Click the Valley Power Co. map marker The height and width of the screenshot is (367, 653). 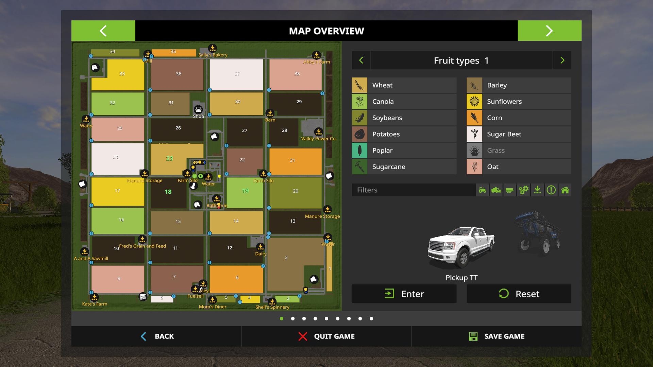(x=319, y=132)
